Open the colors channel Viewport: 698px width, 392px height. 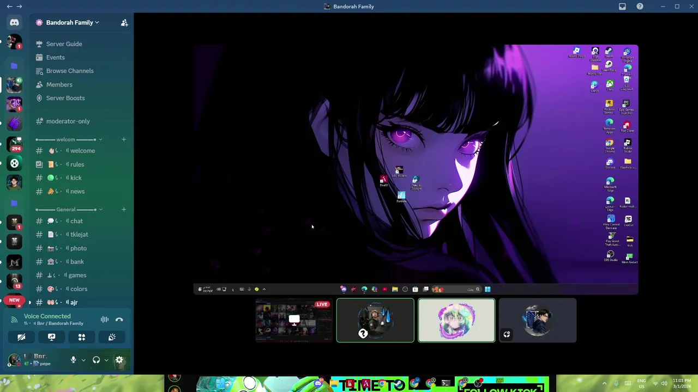point(80,289)
